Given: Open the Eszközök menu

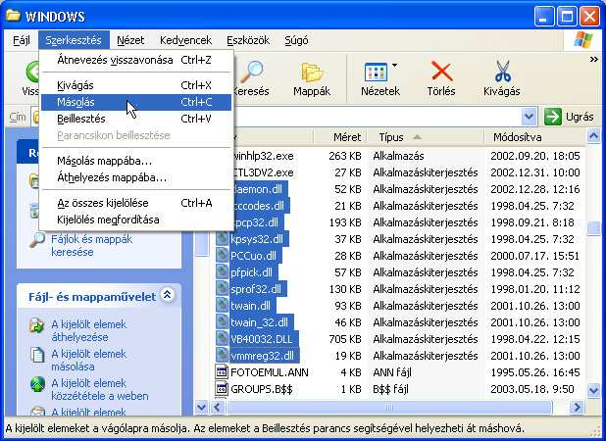Looking at the screenshot, I should point(248,40).
